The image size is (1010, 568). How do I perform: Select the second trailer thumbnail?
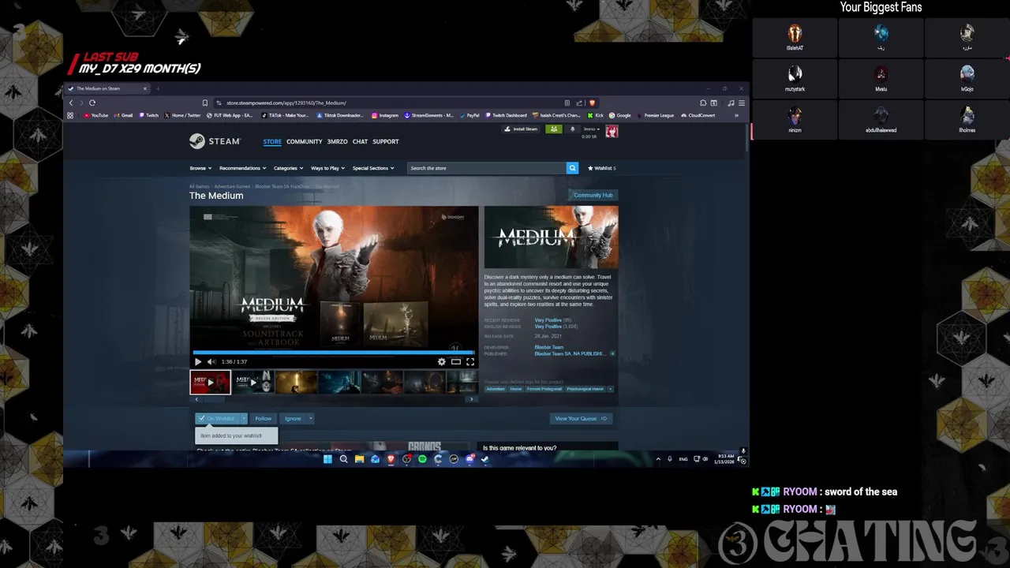(x=252, y=382)
